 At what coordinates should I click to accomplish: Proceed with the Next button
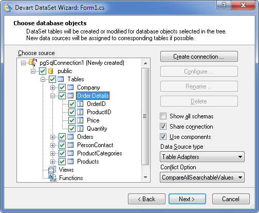tap(187, 199)
